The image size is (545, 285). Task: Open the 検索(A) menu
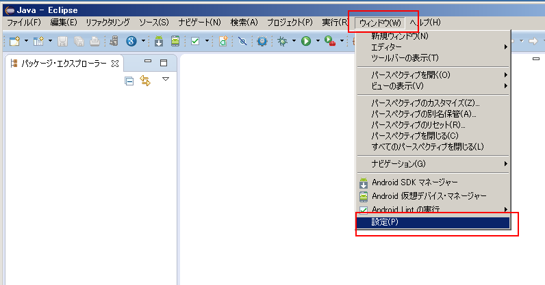(x=244, y=23)
